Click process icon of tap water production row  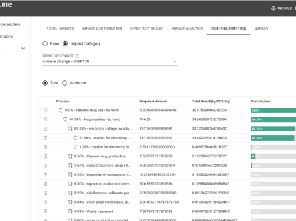70,184
